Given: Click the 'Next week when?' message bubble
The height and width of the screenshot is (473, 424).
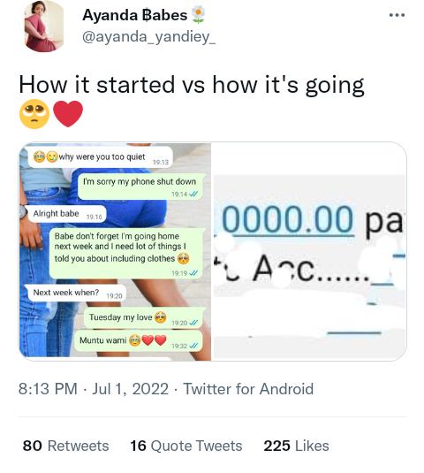Looking at the screenshot, I should tap(76, 293).
